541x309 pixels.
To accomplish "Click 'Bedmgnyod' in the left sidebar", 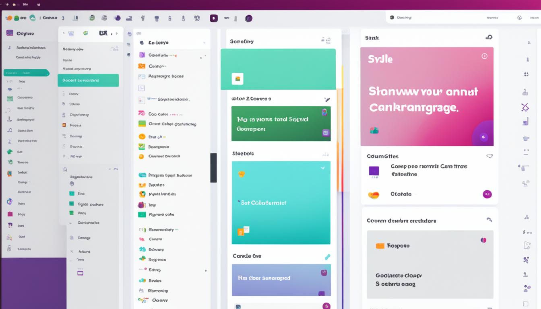I will click(x=26, y=119).
